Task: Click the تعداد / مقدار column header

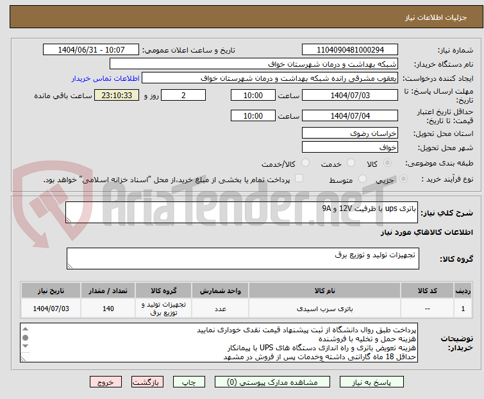Action: pyautogui.click(x=108, y=291)
